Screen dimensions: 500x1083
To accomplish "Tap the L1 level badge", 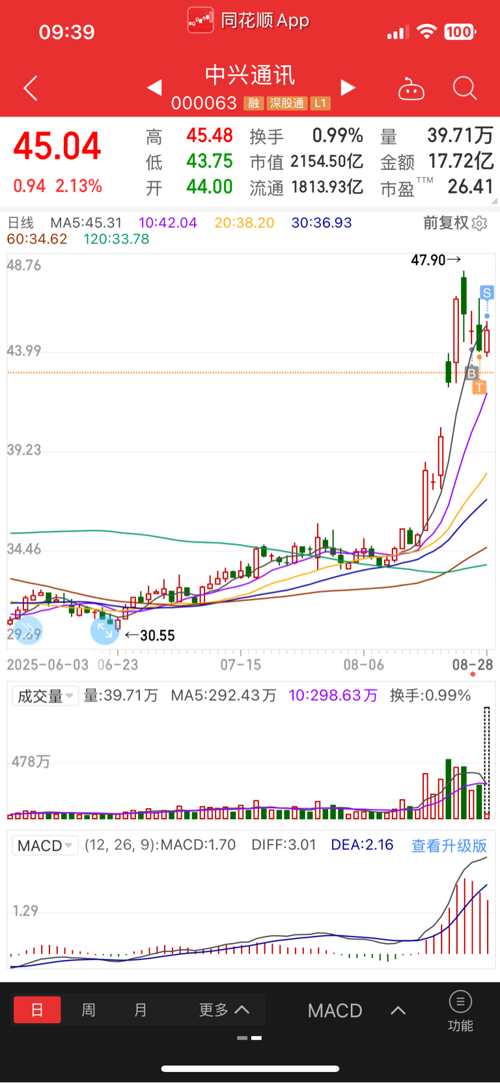I will click(x=320, y=103).
